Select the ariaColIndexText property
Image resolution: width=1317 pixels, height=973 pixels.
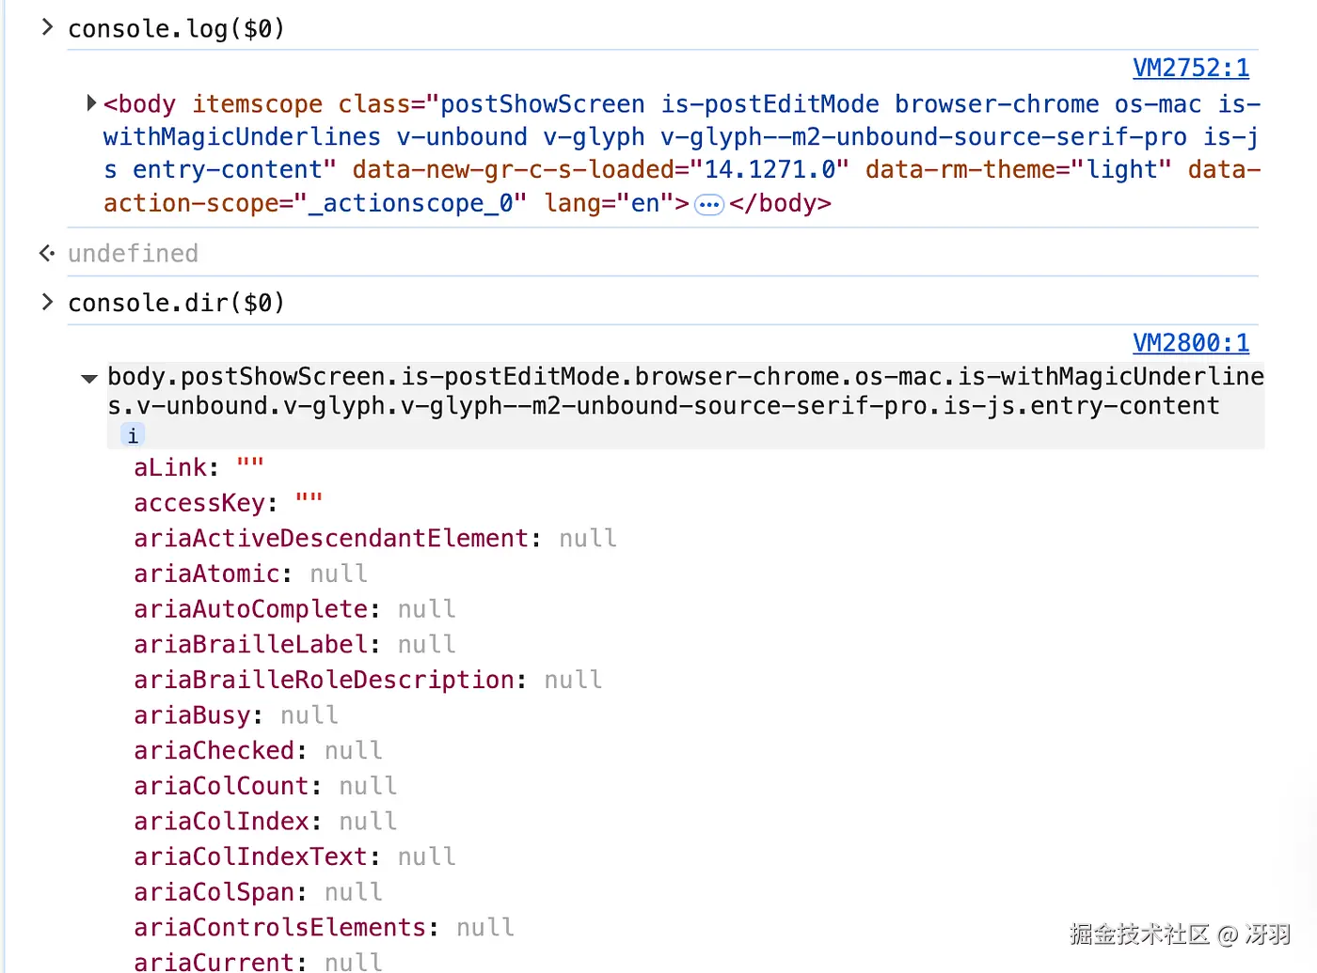(x=294, y=856)
